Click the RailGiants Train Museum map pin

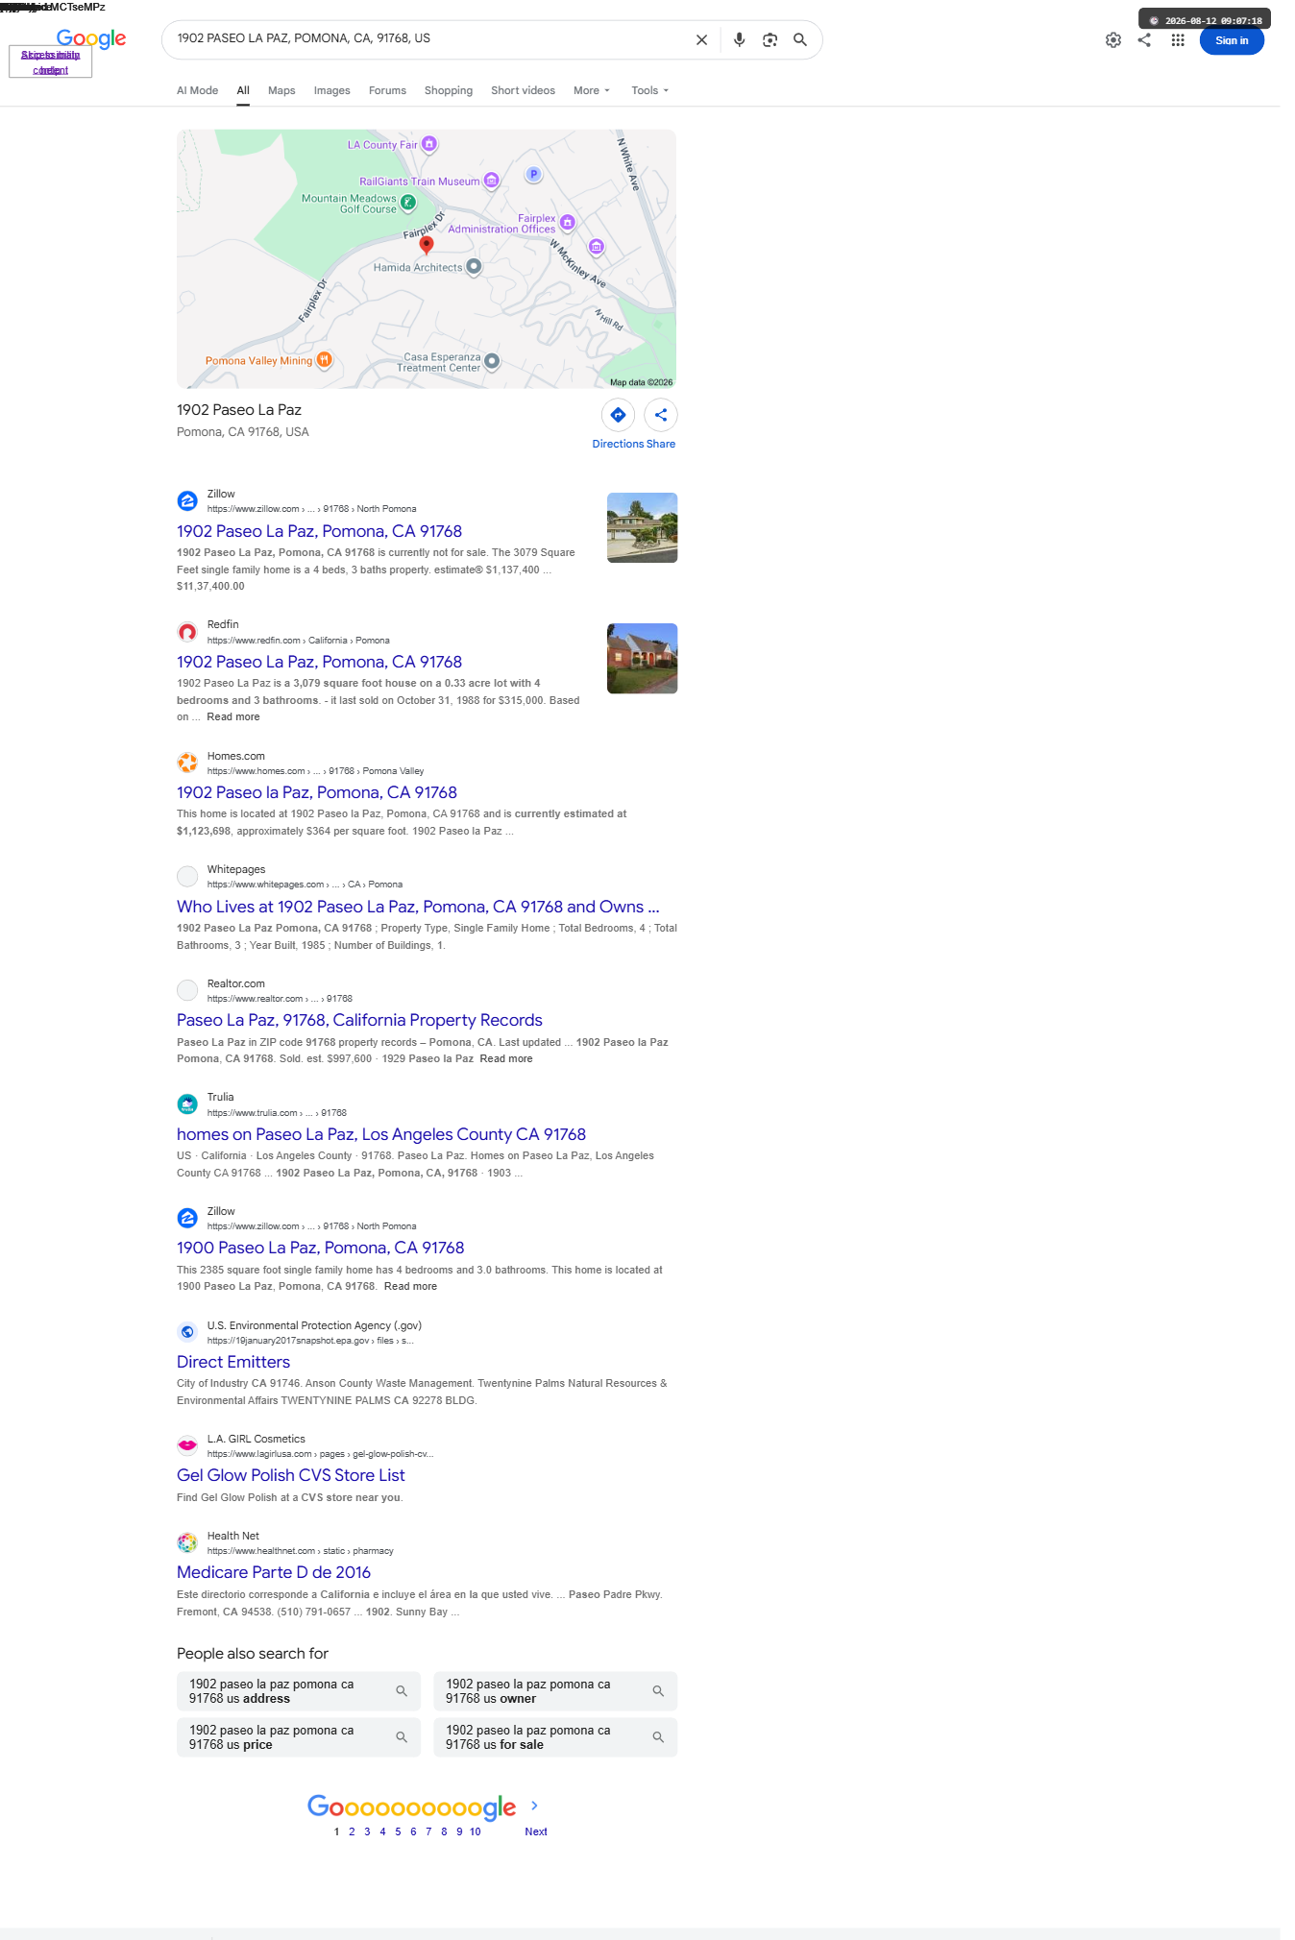click(492, 181)
